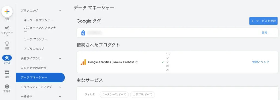Open カテゴリ: すべて filter chip
This screenshot has width=280, height=100.
click(x=142, y=95)
